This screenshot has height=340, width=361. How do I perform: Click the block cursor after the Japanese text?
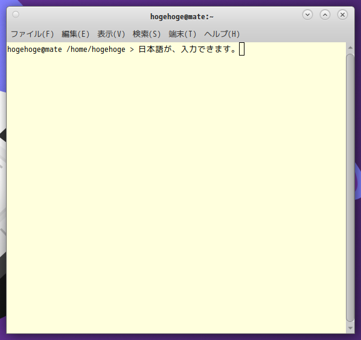point(241,49)
